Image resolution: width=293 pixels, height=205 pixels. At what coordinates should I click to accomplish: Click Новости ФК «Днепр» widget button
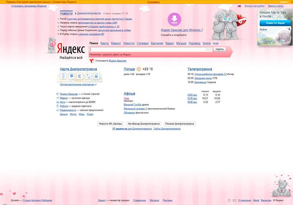coord(111,124)
